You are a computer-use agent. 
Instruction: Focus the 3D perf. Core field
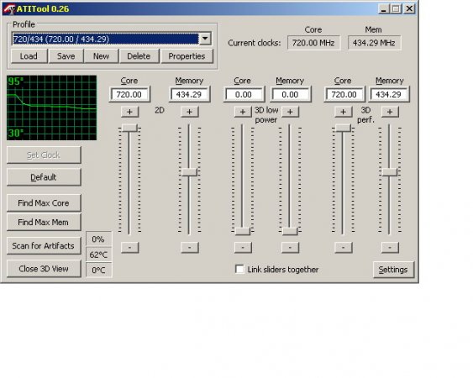(344, 94)
